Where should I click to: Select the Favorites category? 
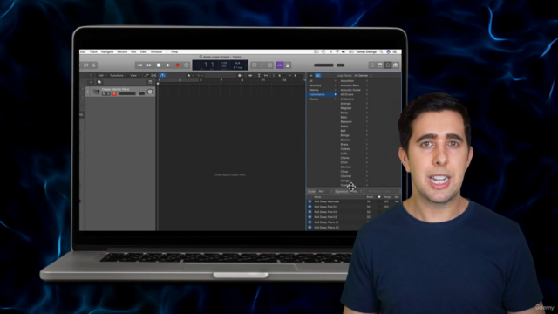pyautogui.click(x=323, y=85)
